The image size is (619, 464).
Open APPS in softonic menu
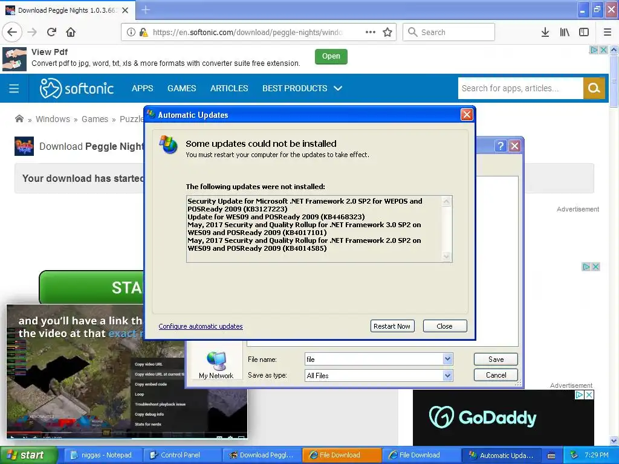point(142,88)
